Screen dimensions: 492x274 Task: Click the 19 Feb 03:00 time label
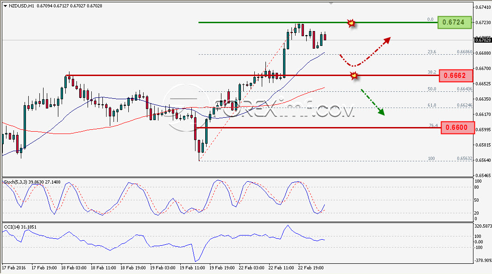coord(163,268)
